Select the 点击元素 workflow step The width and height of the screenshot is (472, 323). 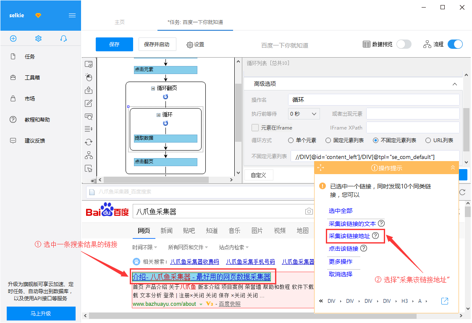pyautogui.click(x=165, y=70)
